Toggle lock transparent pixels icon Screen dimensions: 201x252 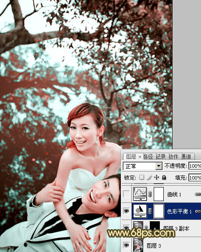coord(141,177)
